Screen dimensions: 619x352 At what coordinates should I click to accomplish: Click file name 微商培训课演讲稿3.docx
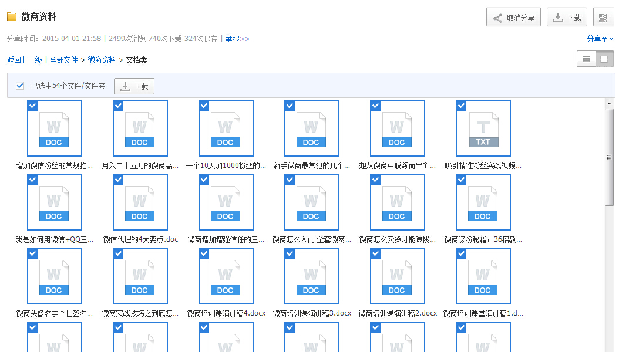[312, 313]
